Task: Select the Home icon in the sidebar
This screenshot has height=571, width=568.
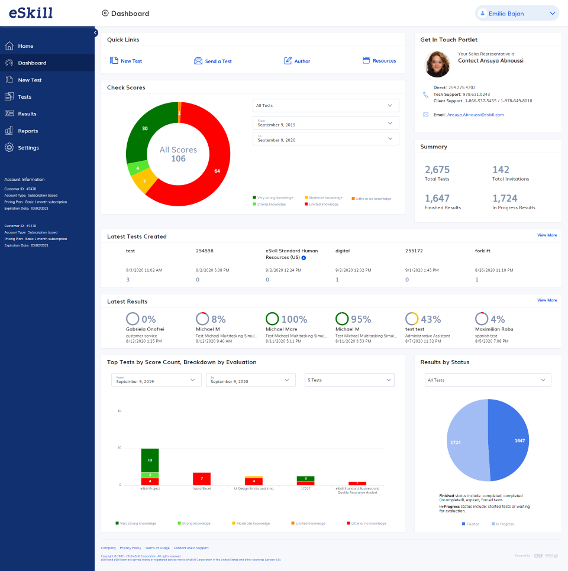Action: pos(9,46)
